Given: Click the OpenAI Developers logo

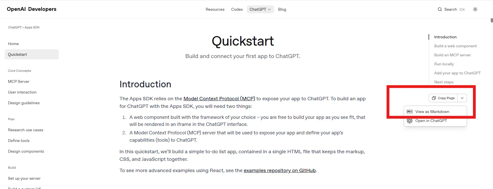Looking at the screenshot, I should (32, 9).
